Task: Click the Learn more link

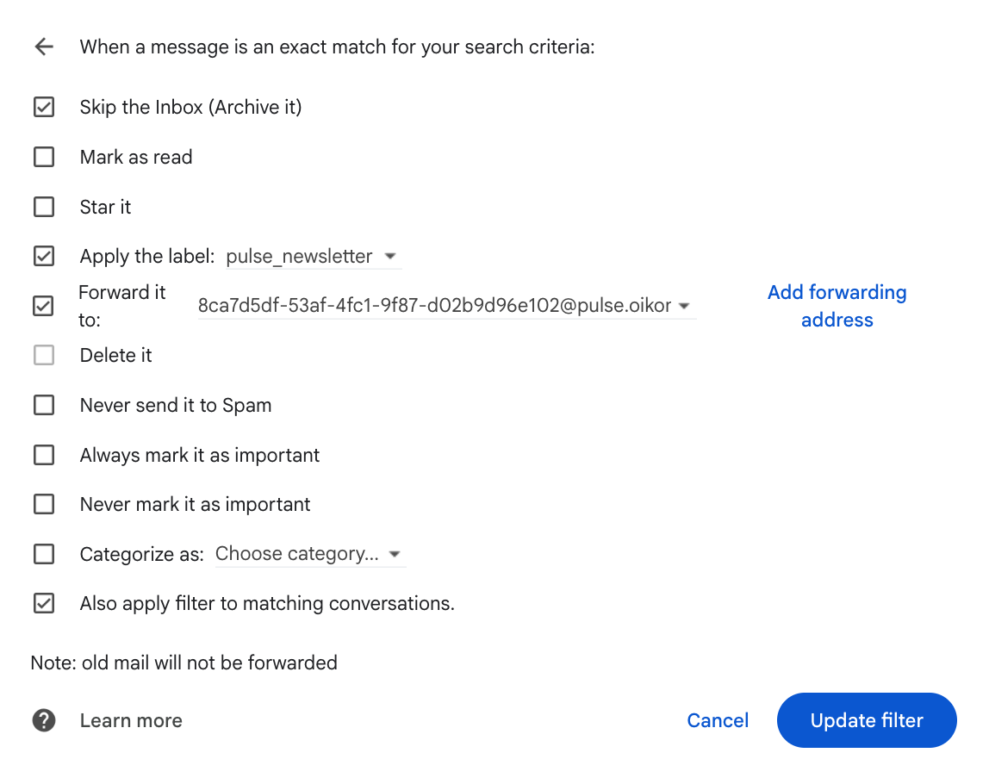Action: [x=130, y=720]
